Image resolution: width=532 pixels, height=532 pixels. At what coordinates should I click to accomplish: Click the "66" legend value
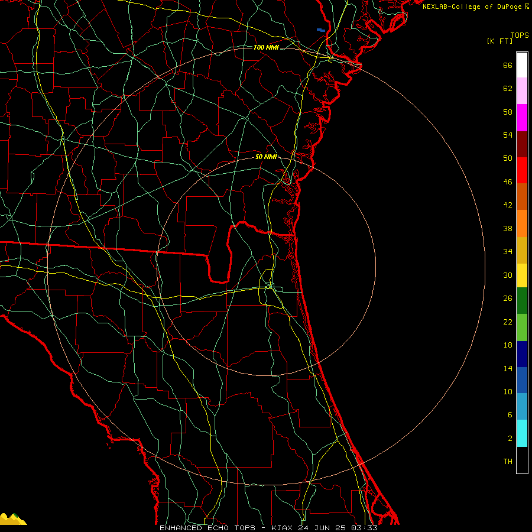tap(508, 65)
